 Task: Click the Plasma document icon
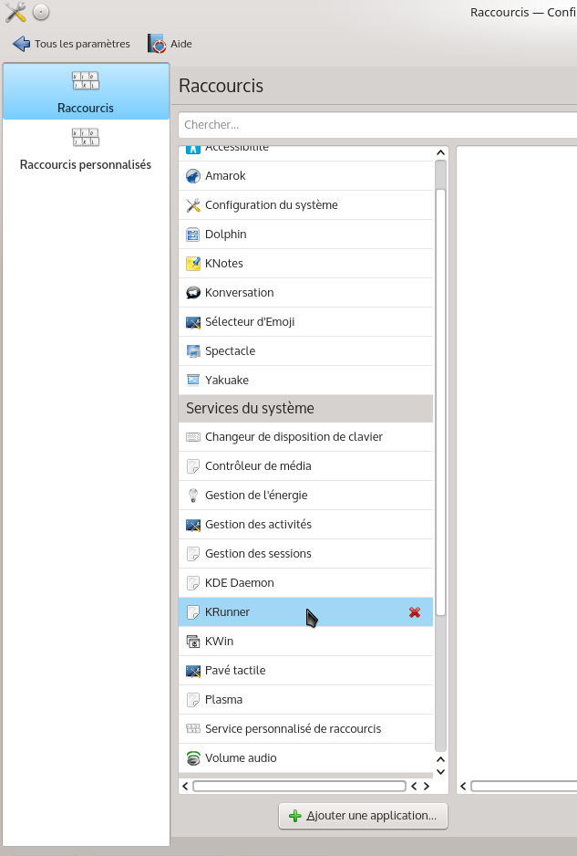[x=193, y=700]
